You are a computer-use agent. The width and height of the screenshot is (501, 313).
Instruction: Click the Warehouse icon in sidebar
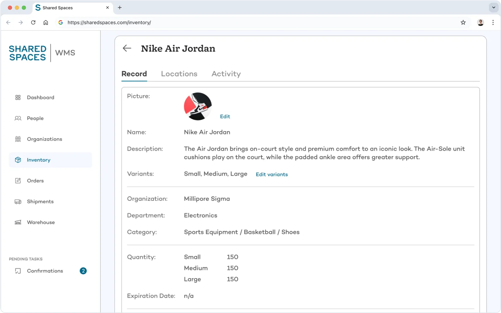pyautogui.click(x=18, y=222)
